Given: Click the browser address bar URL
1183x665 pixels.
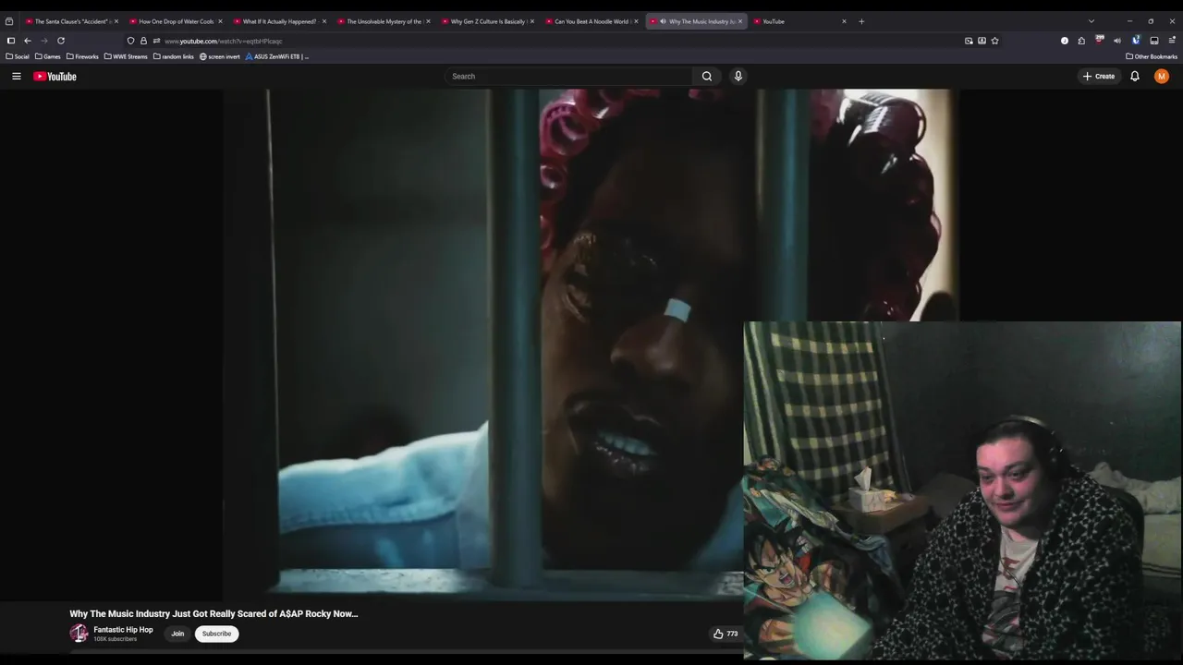Looking at the screenshot, I should [224, 41].
